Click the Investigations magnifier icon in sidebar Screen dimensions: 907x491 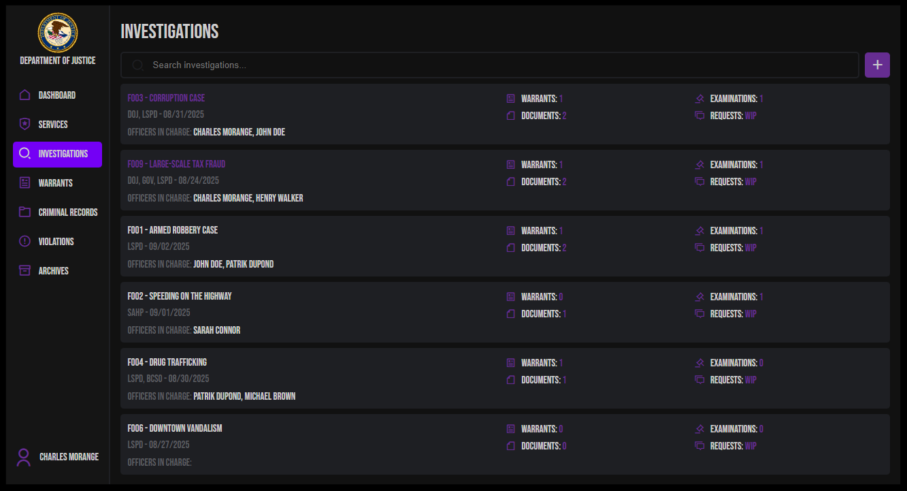tap(23, 154)
